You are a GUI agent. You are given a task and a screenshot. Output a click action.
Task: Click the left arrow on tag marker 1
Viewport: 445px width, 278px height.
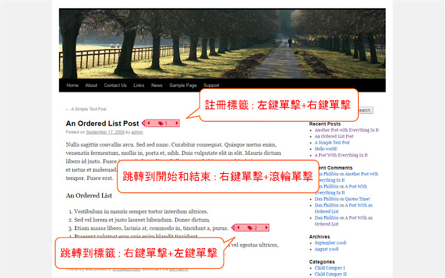148,123
